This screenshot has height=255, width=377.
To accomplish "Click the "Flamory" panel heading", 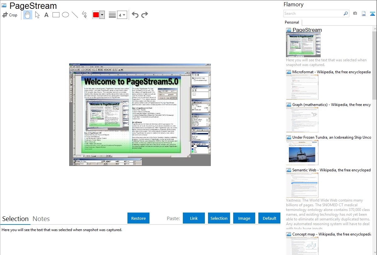I will click(x=293, y=4).
